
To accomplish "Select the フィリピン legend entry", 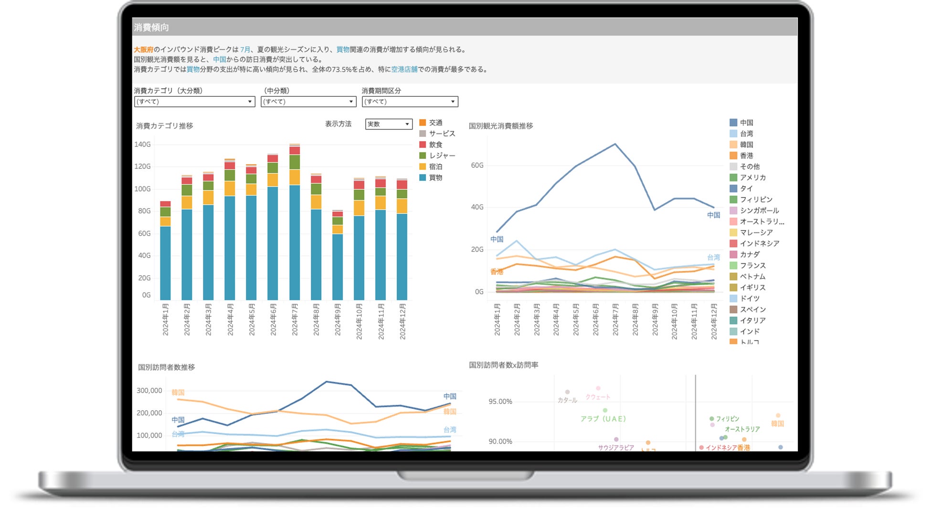I will click(x=756, y=199).
